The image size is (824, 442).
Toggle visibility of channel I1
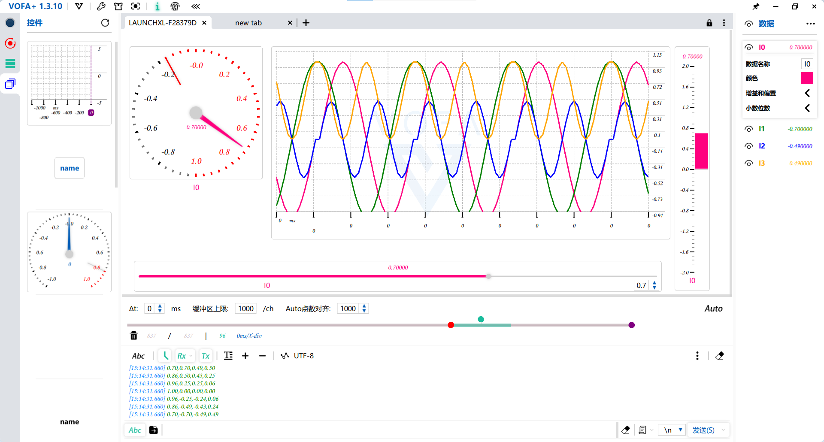748,129
